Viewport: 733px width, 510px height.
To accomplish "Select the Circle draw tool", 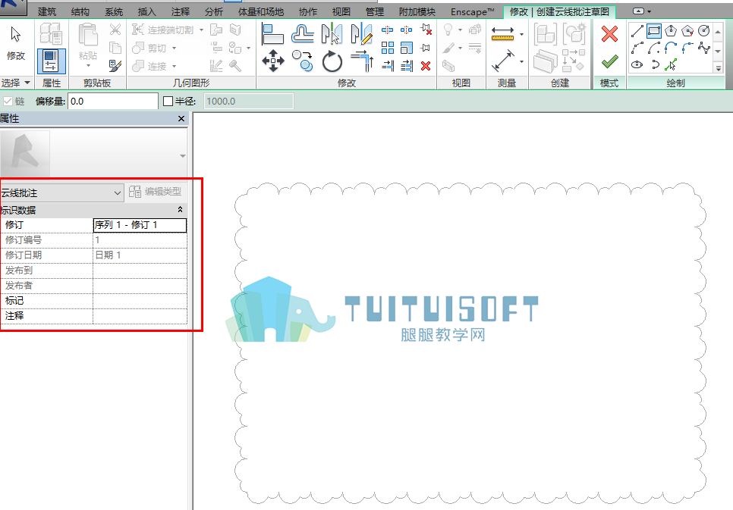I will 704,31.
